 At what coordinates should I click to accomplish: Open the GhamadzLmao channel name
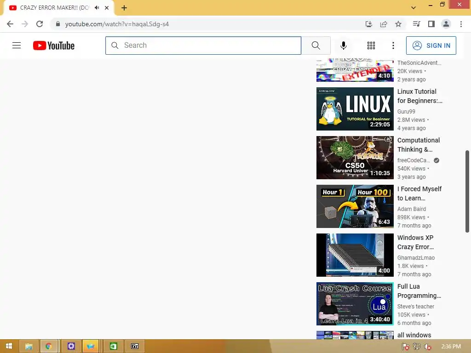(x=416, y=257)
